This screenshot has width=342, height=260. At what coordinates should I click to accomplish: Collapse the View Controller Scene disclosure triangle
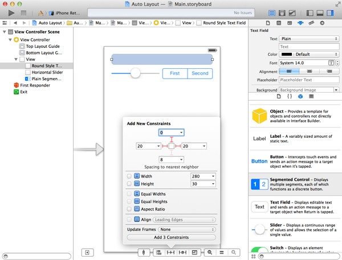4,32
